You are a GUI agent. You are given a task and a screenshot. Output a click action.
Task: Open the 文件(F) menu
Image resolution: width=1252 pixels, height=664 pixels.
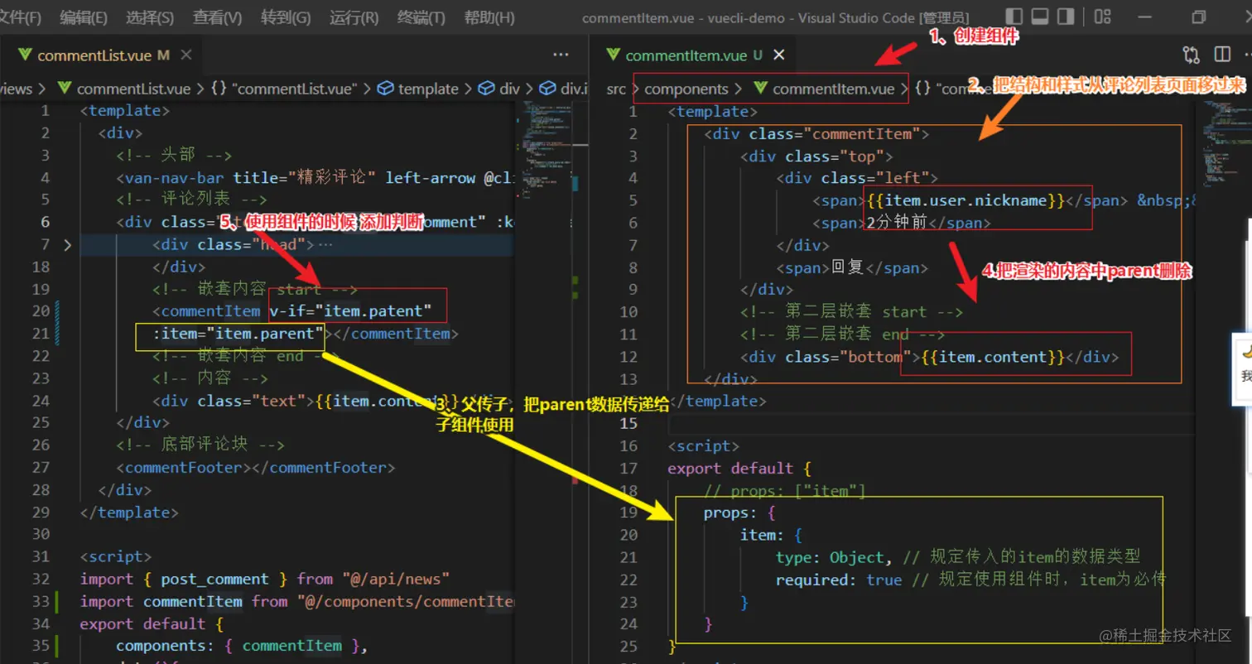(20, 17)
